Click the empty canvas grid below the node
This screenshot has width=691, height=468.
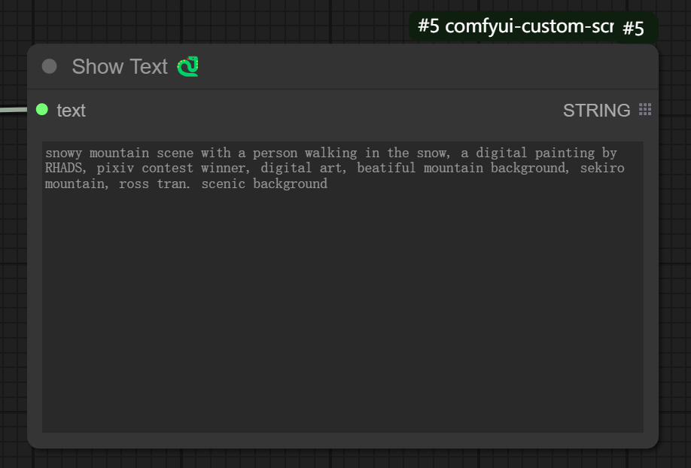pos(344,459)
